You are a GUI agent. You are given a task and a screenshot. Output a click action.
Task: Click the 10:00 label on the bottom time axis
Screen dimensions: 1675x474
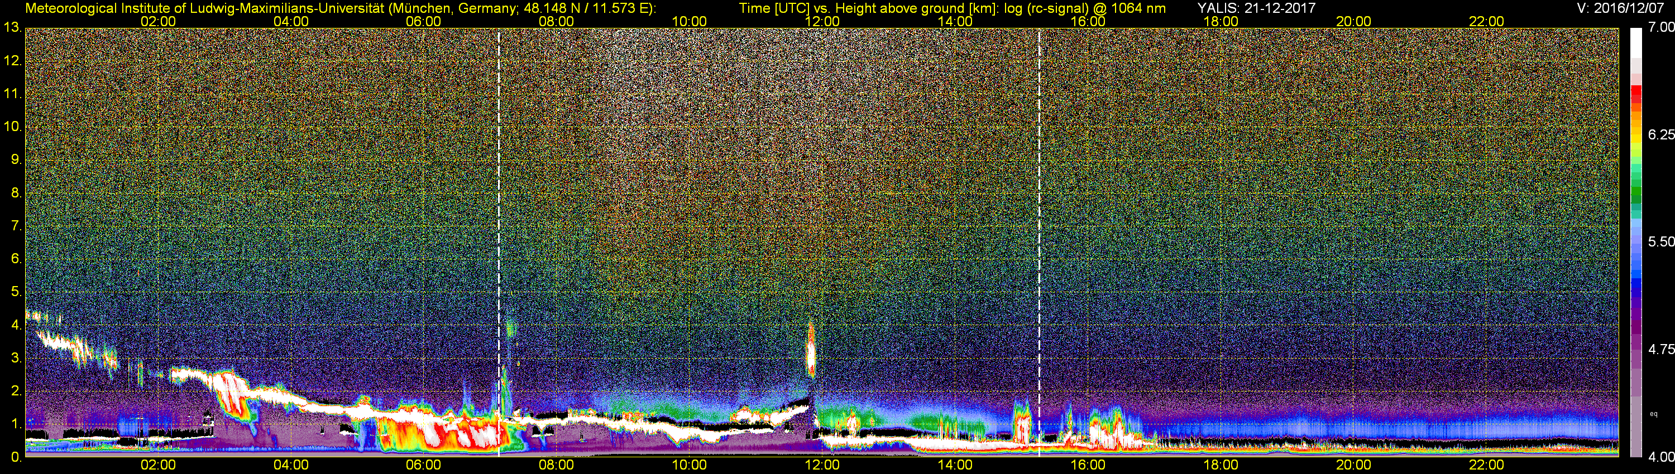click(689, 465)
